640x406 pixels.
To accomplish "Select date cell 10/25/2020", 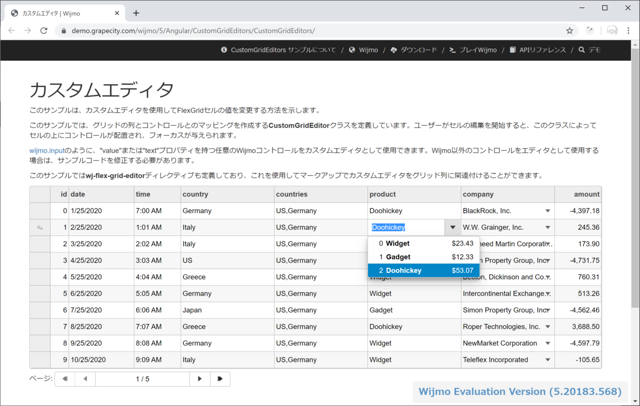I will pyautogui.click(x=101, y=360).
